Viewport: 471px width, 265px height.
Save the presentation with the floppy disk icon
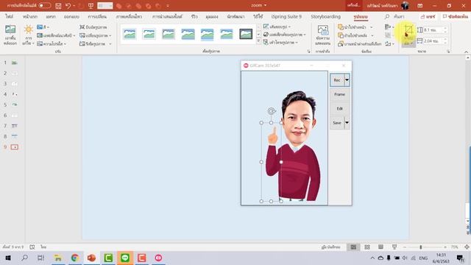(x=58, y=6)
